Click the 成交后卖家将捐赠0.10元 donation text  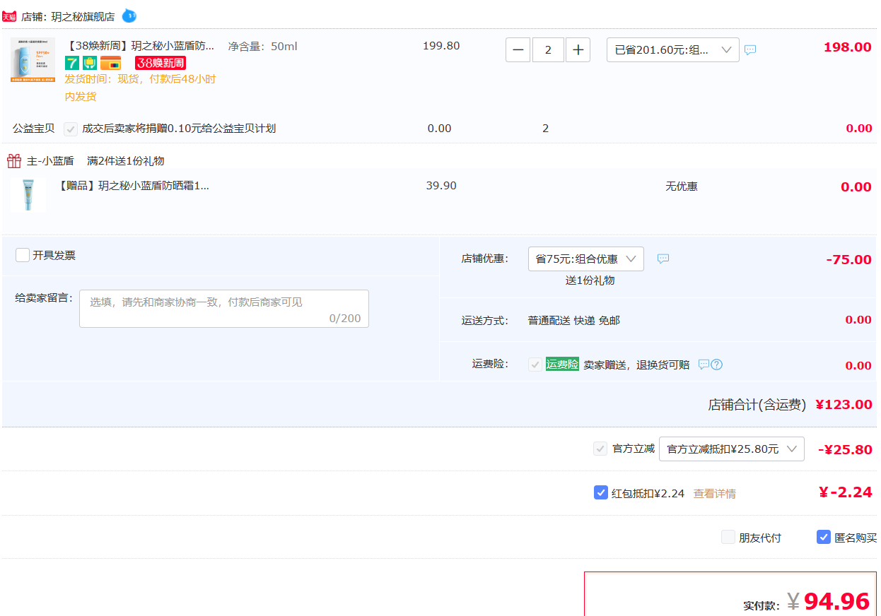point(179,129)
